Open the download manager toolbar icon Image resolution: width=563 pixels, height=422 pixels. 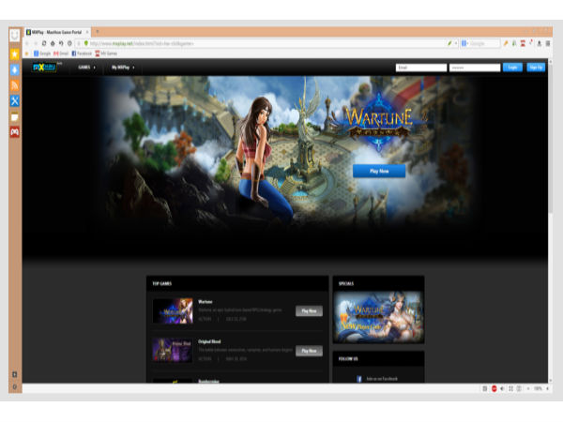click(540, 43)
